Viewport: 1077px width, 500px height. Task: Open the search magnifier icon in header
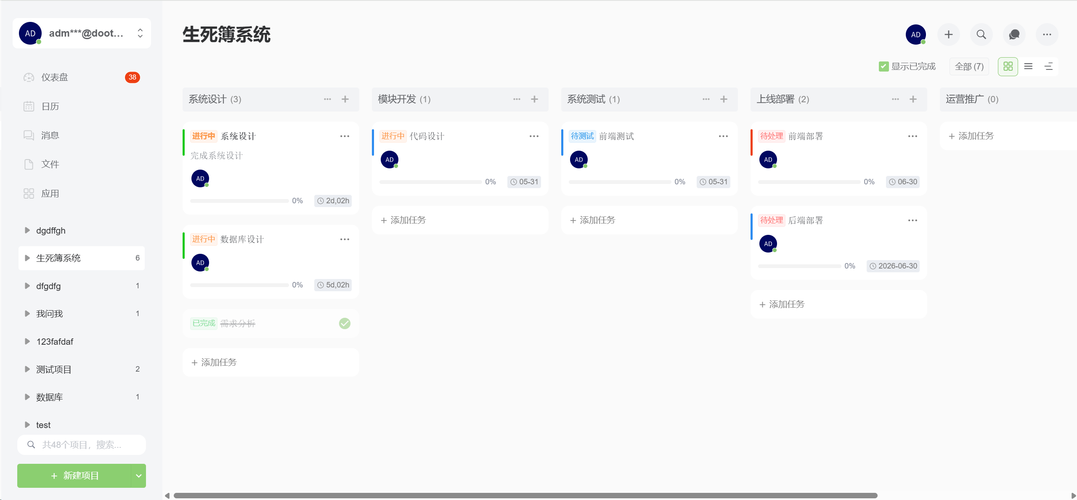click(x=981, y=35)
